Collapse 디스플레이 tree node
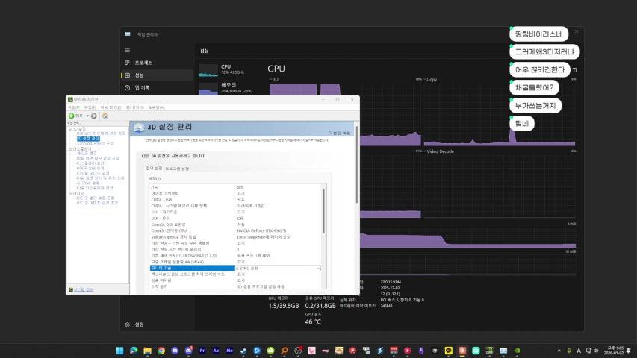637x358 pixels. click(70, 149)
